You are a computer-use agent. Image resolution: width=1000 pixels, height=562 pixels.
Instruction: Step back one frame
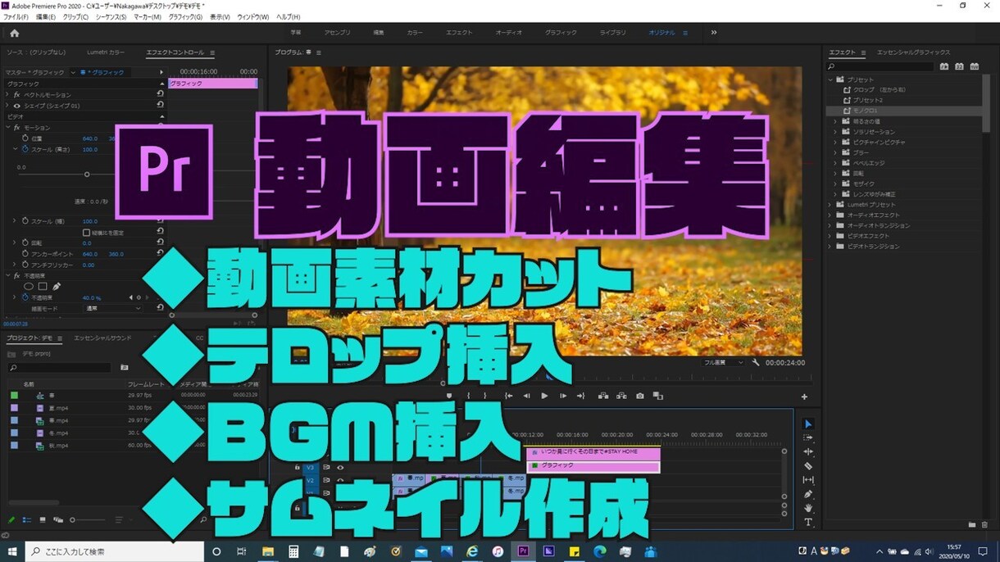[526, 396]
